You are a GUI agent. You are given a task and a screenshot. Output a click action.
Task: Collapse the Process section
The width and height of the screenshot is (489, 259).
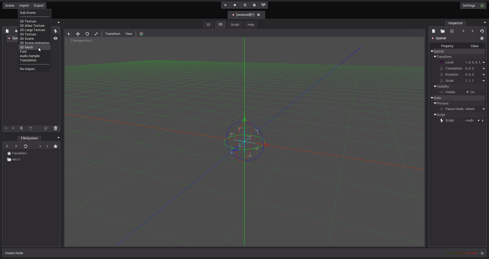pos(435,103)
